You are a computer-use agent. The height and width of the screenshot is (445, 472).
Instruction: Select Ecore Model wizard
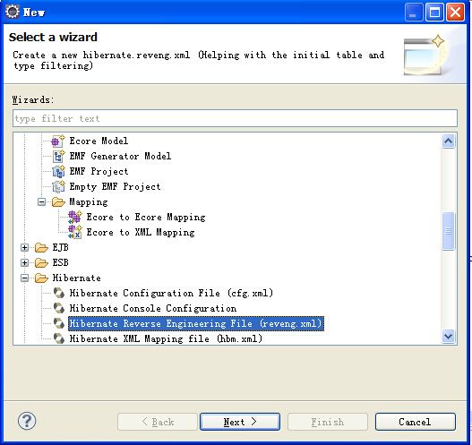click(x=99, y=141)
